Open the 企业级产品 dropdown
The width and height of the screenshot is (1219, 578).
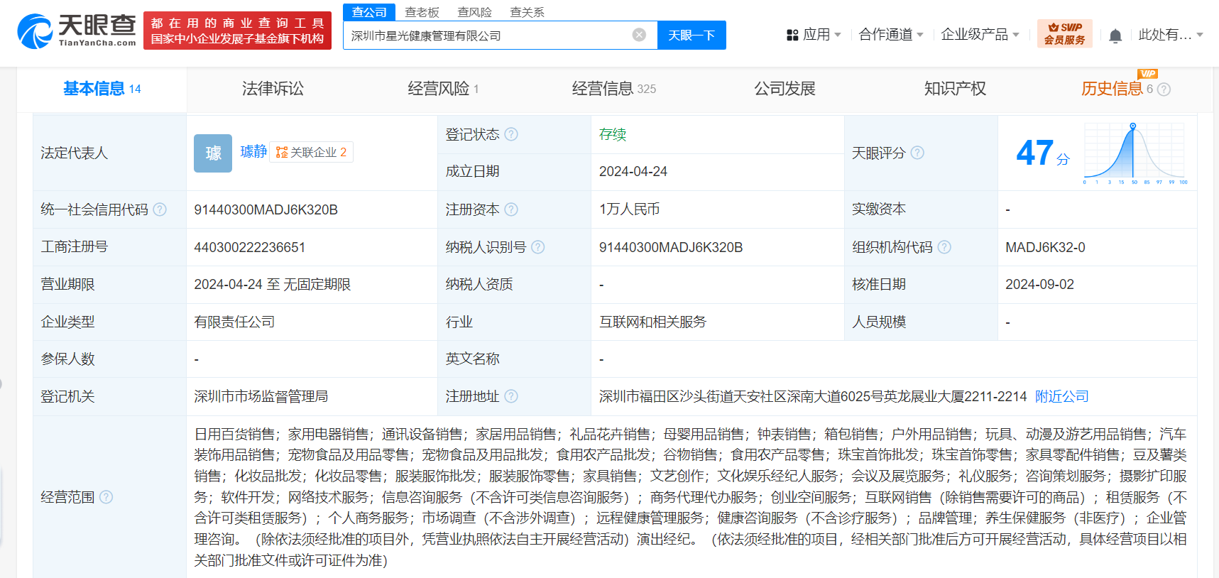point(979,35)
